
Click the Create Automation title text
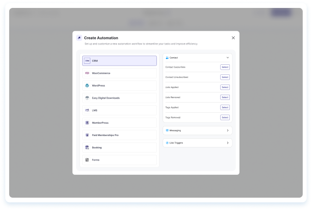(101, 38)
